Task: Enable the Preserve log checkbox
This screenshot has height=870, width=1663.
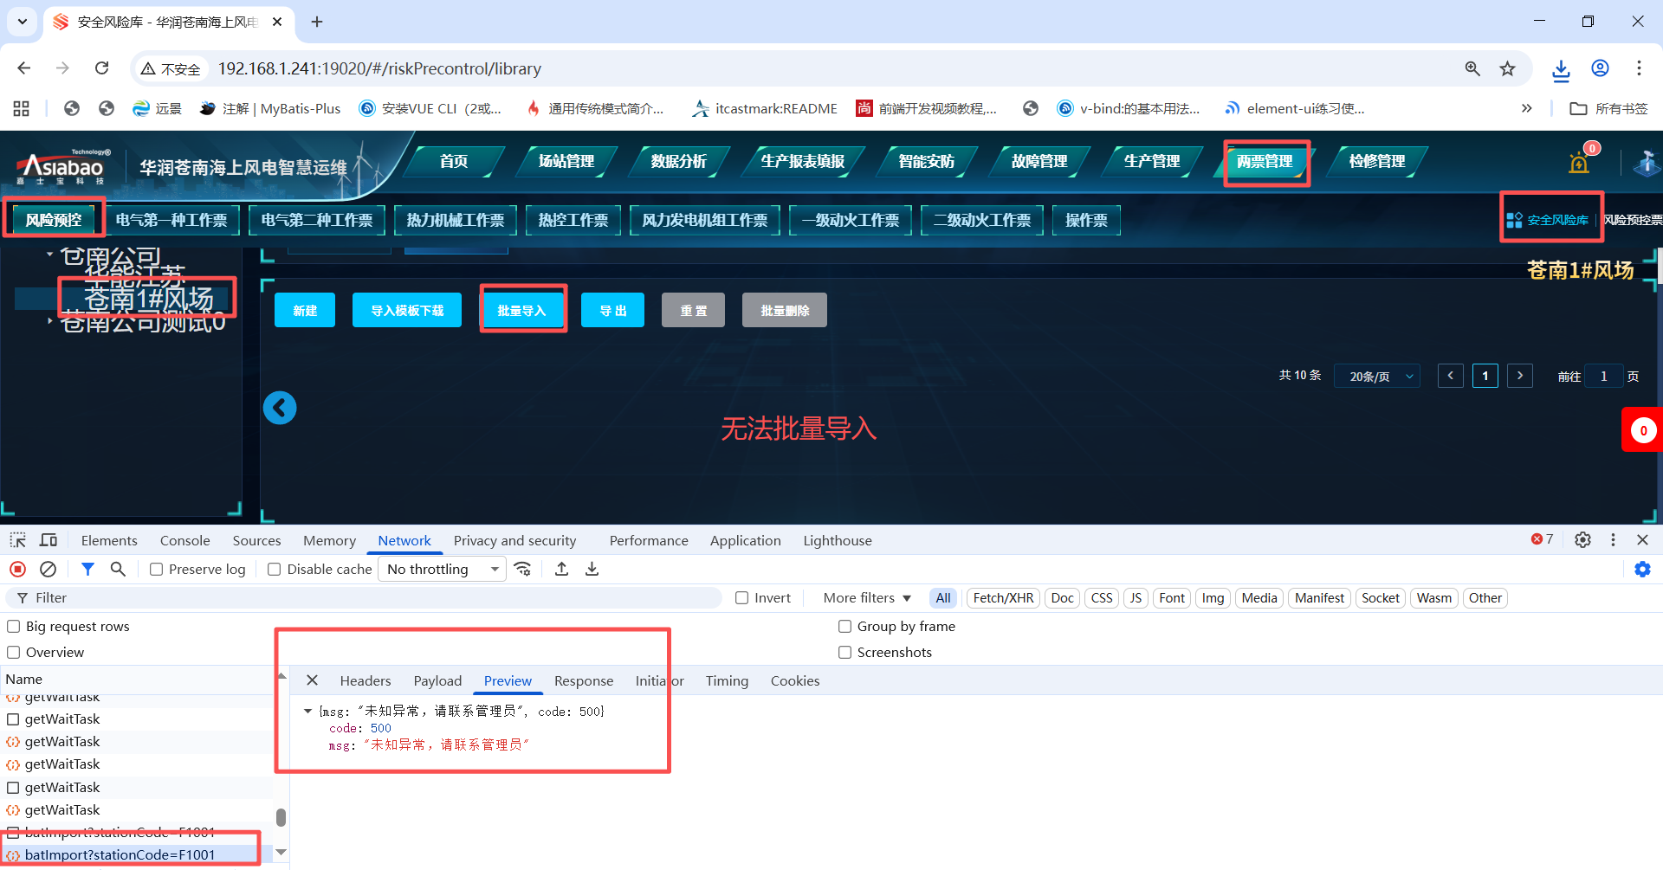Action: 157,570
